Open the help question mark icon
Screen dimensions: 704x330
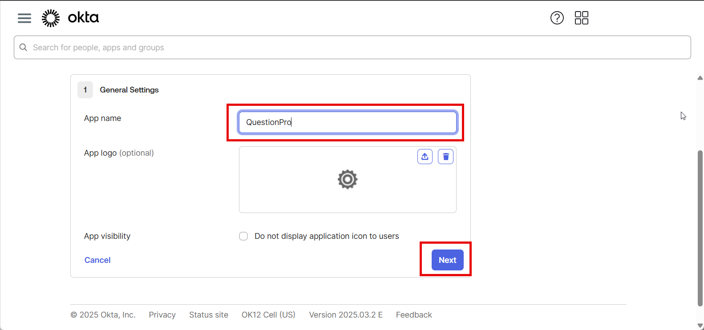(557, 18)
